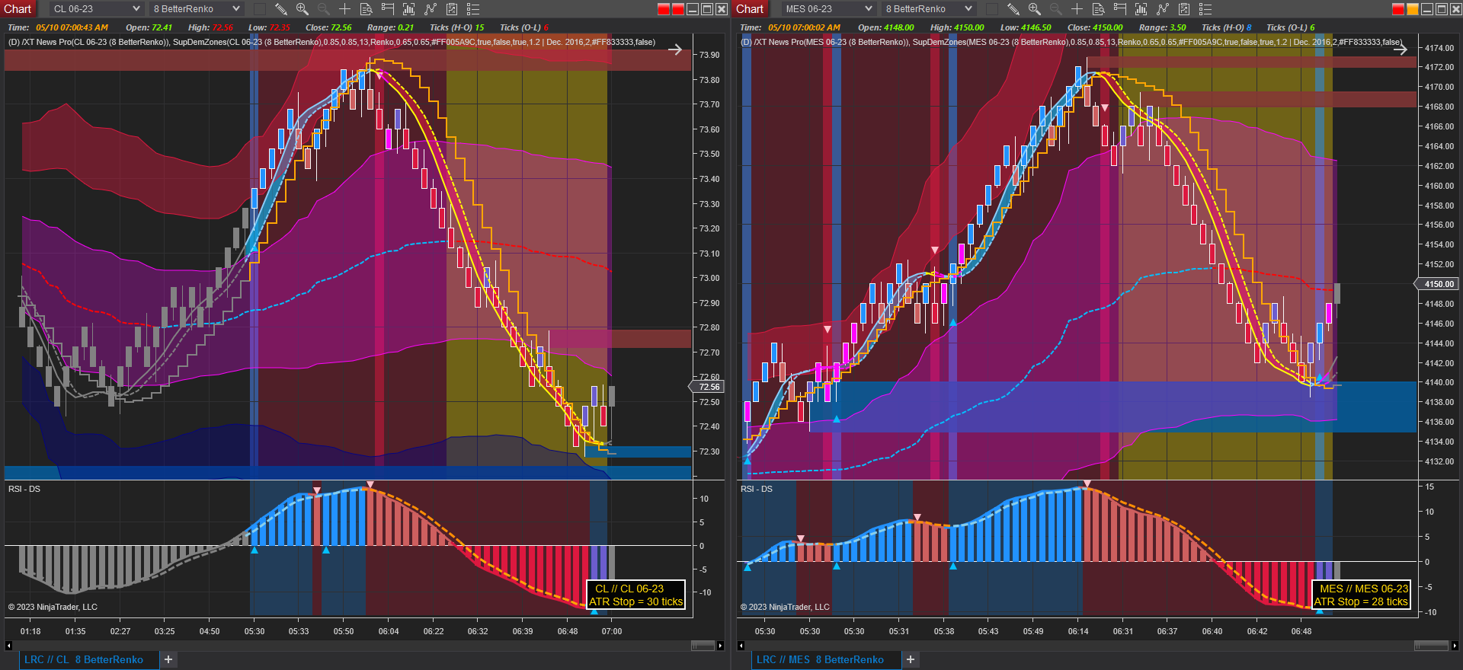Viewport: 1463px width, 670px height.
Task: Open strategies icon in MES chart toolbar
Action: click(x=1184, y=9)
